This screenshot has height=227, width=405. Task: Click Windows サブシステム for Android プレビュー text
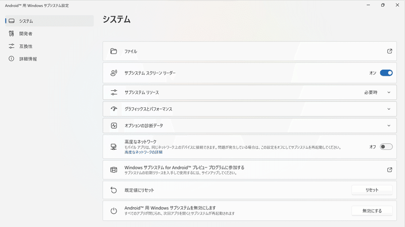click(x=184, y=167)
